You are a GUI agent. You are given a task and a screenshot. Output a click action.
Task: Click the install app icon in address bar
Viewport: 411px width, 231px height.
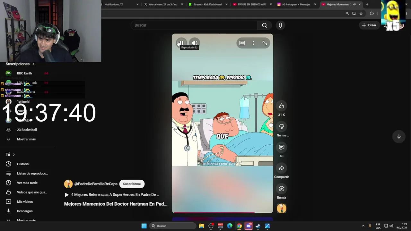click(x=354, y=13)
